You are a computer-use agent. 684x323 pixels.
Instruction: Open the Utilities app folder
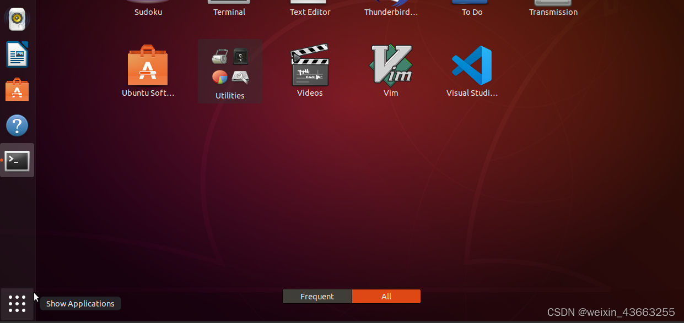230,72
